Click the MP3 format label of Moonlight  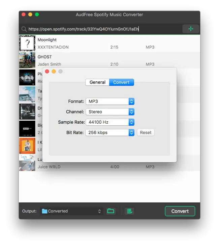coord(150,47)
